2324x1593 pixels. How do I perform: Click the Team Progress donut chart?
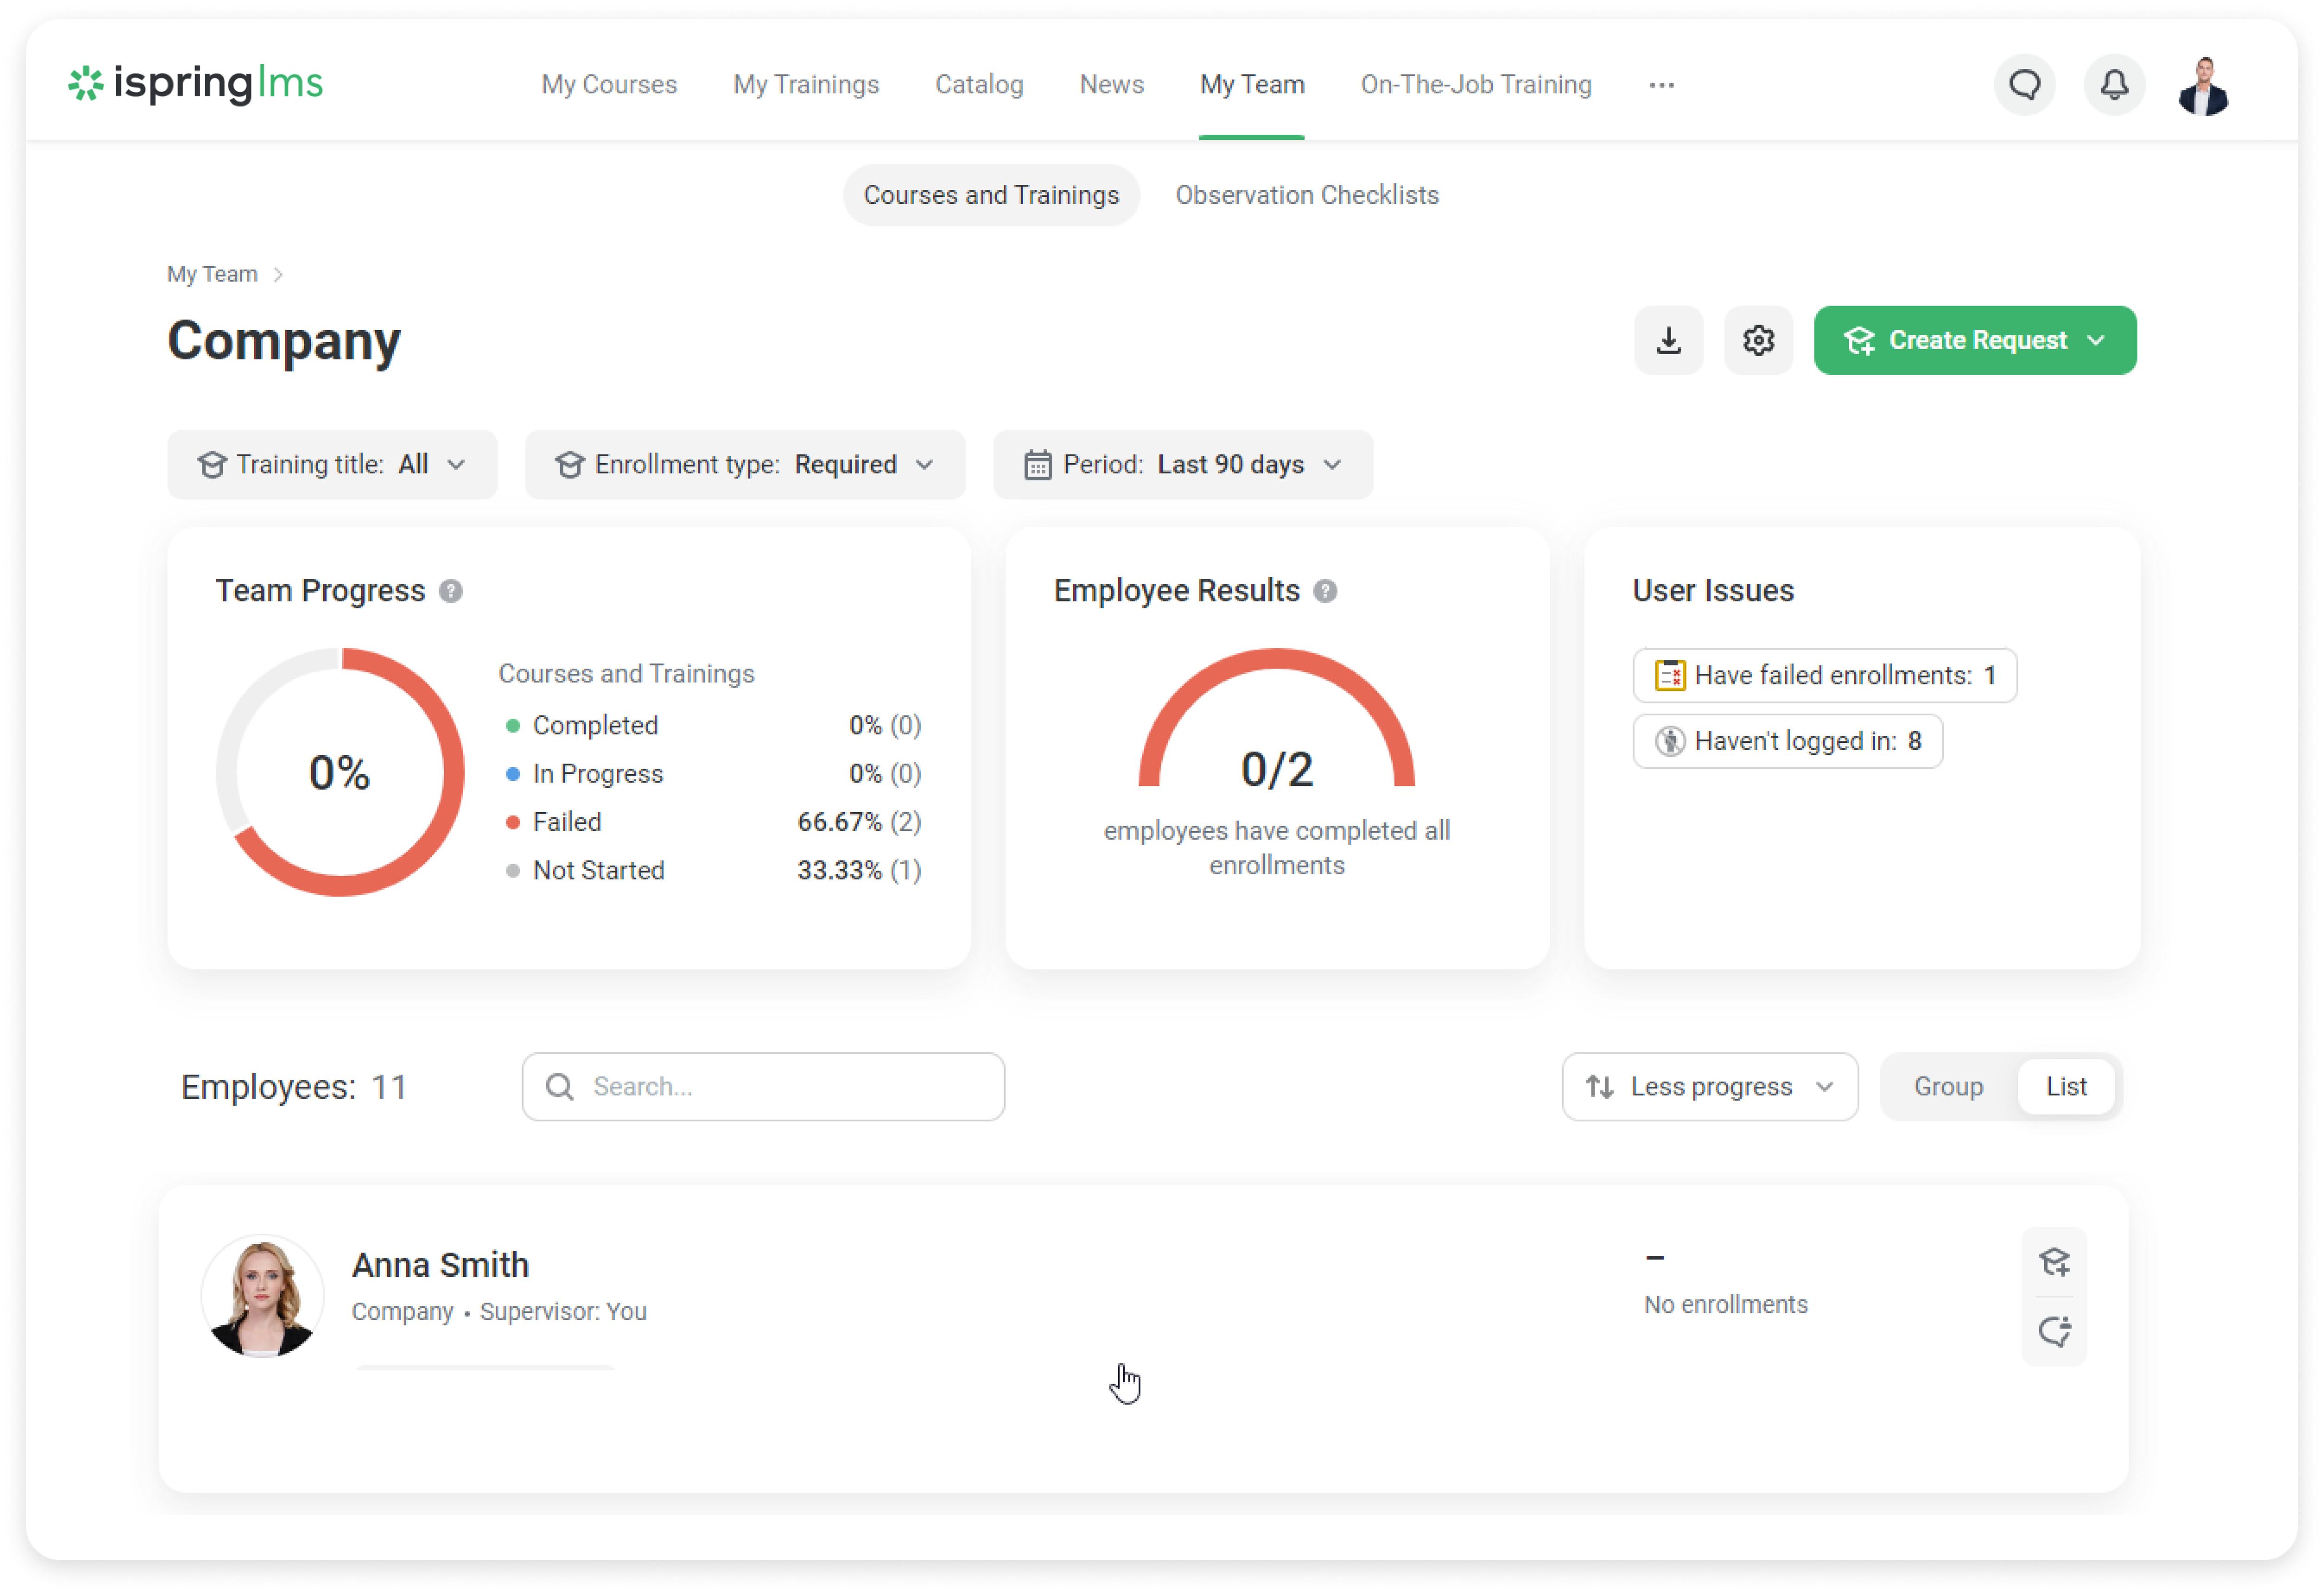tap(340, 773)
